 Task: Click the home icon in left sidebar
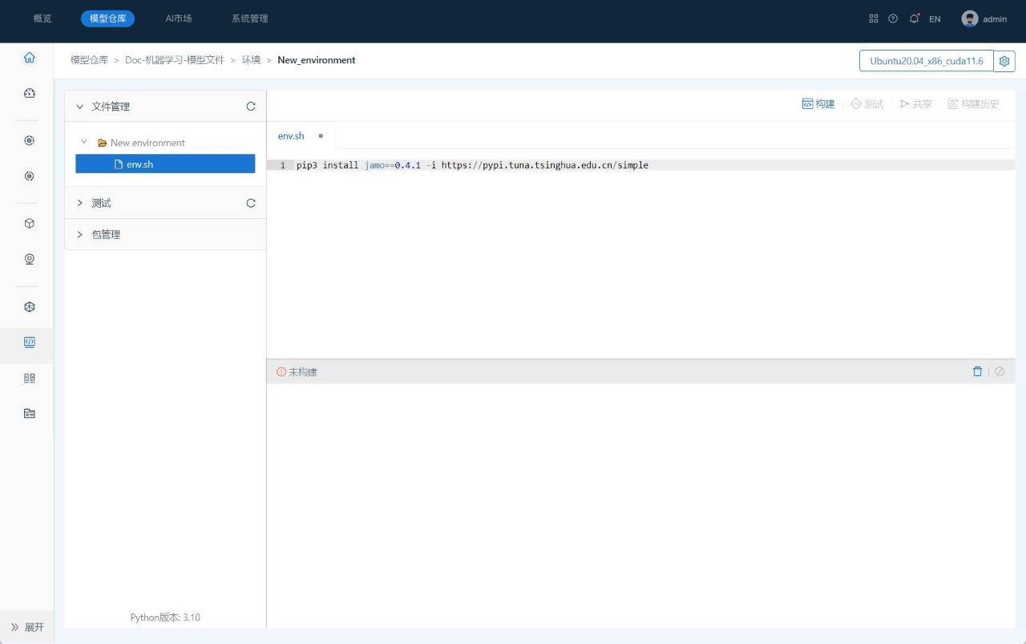30,58
